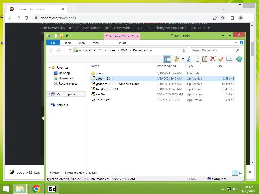Click 7-Zip icon in Windows taskbar
Screen dimensions: 259x194
tap(52, 189)
